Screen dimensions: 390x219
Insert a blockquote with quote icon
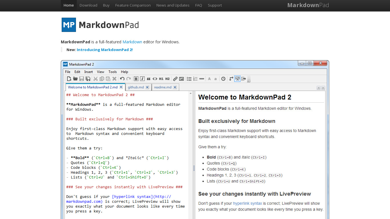pyautogui.click(x=148, y=79)
